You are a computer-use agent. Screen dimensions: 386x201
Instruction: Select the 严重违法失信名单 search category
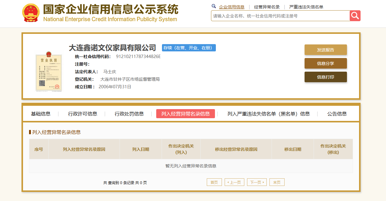[306, 7]
